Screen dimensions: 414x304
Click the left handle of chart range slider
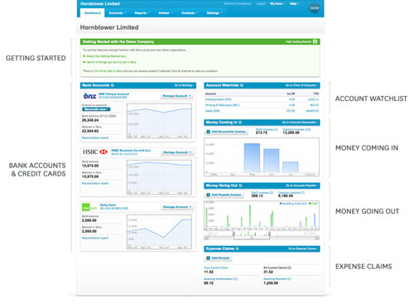pyautogui.click(x=233, y=234)
